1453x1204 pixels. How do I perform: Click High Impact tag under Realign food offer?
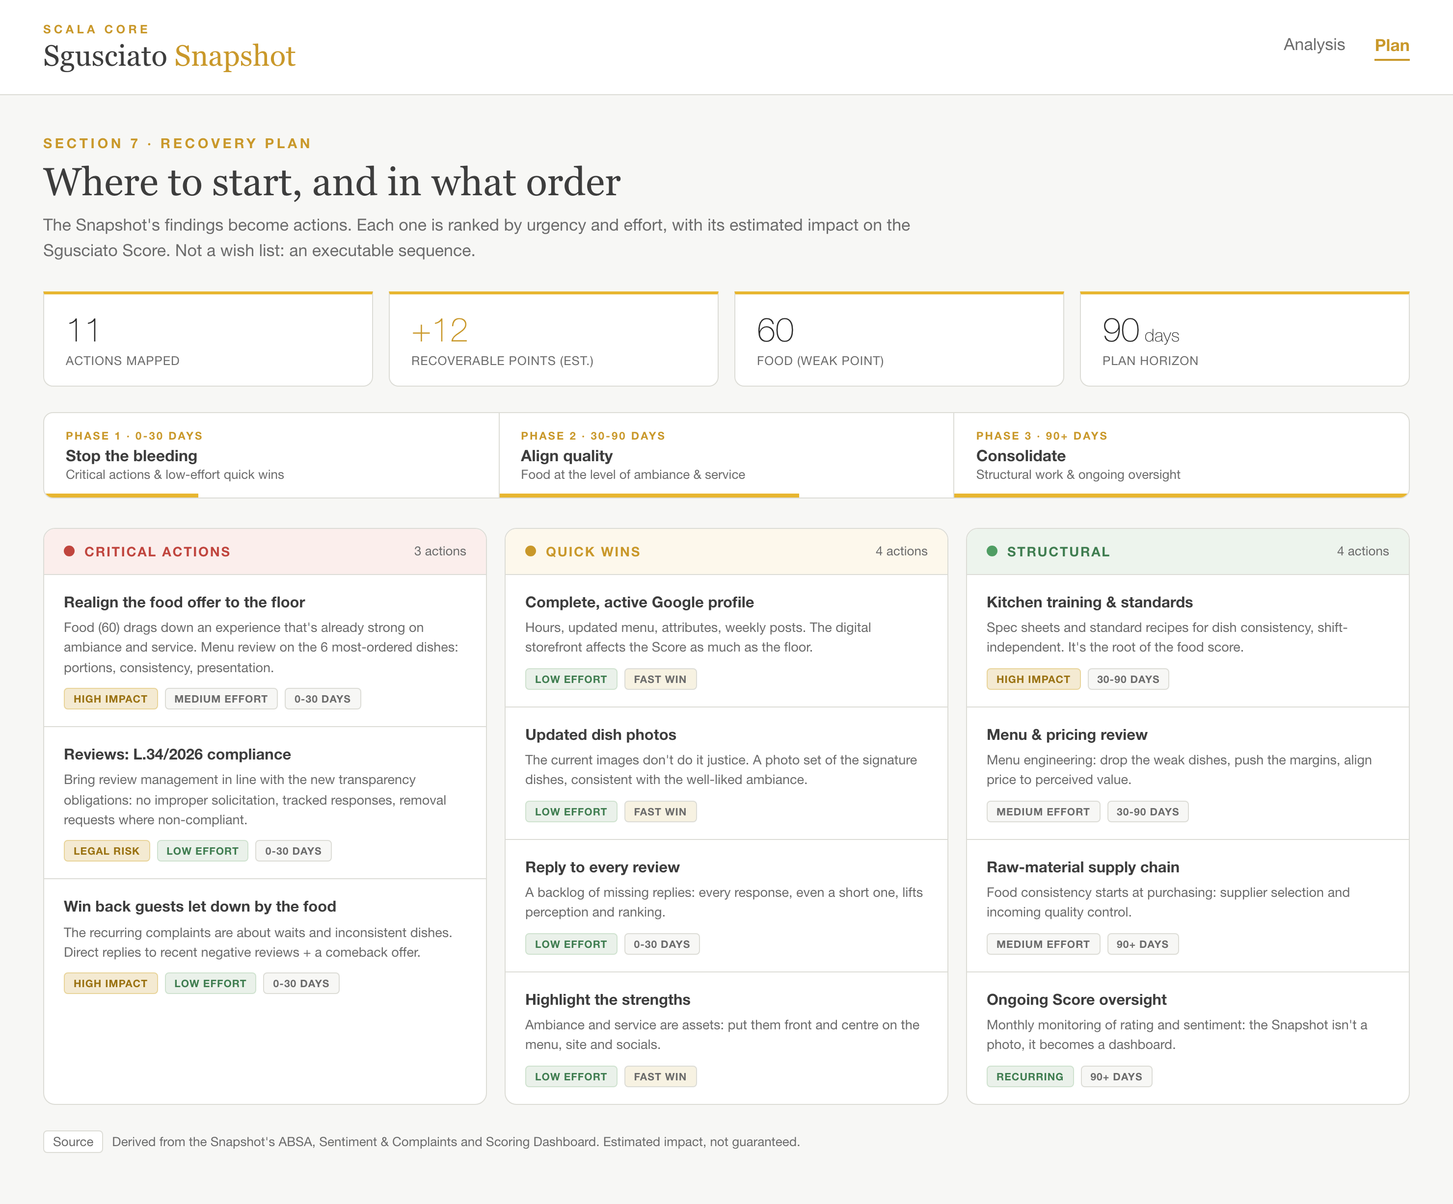click(111, 699)
